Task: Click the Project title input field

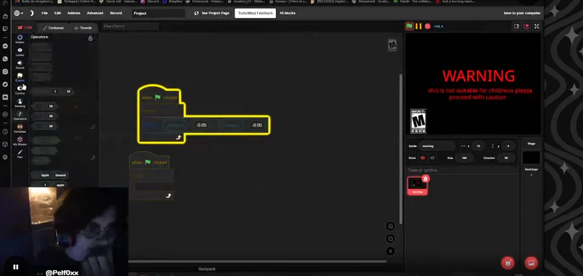Action: coord(159,14)
